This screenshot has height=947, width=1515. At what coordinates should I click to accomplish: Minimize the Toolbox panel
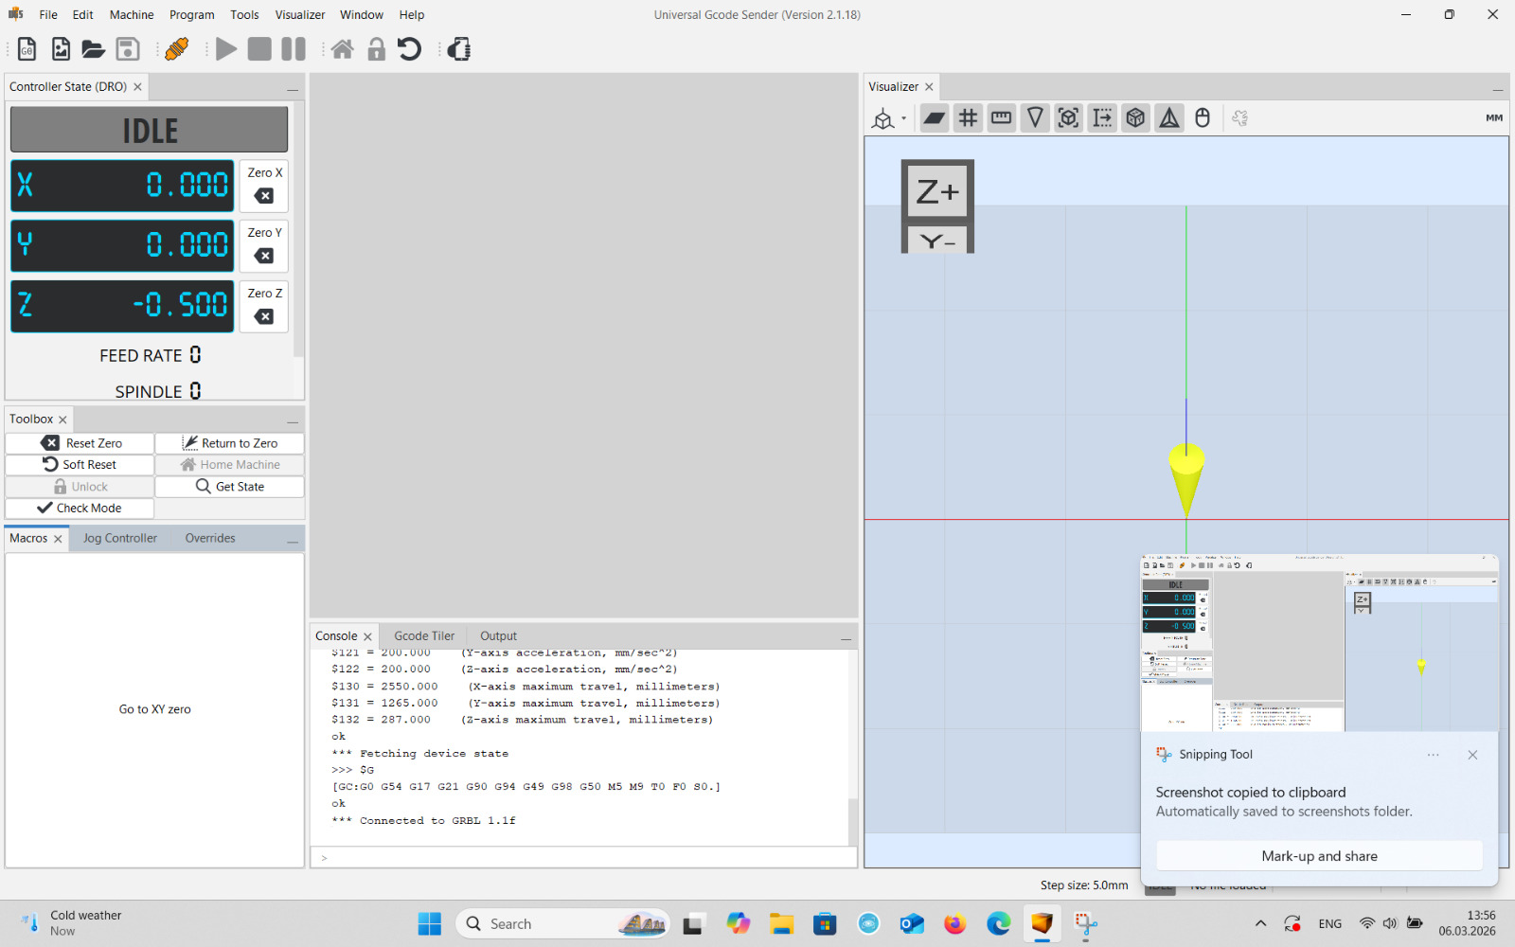(293, 421)
